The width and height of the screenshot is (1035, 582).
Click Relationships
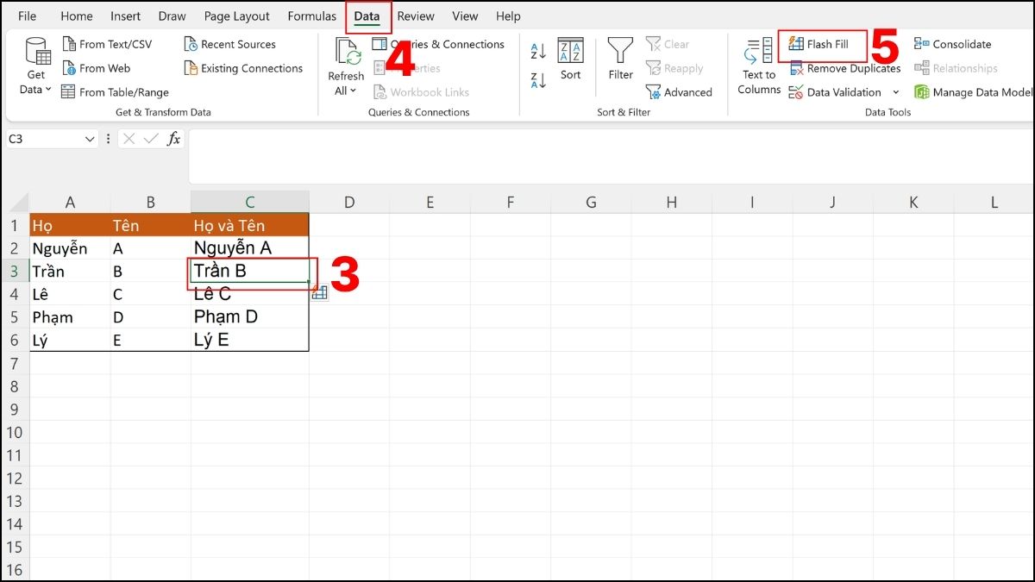point(956,68)
